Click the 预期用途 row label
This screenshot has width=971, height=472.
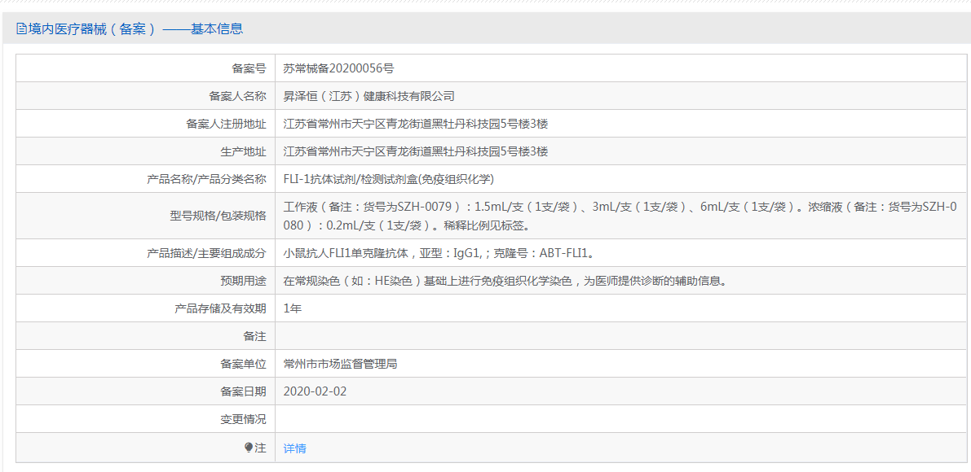(x=244, y=281)
